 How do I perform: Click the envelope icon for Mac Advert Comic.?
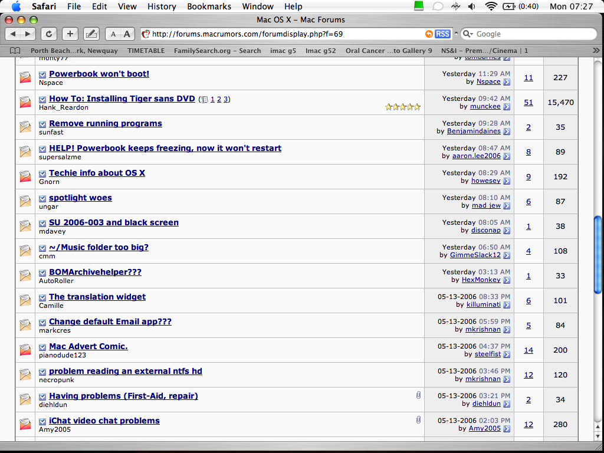tap(25, 350)
